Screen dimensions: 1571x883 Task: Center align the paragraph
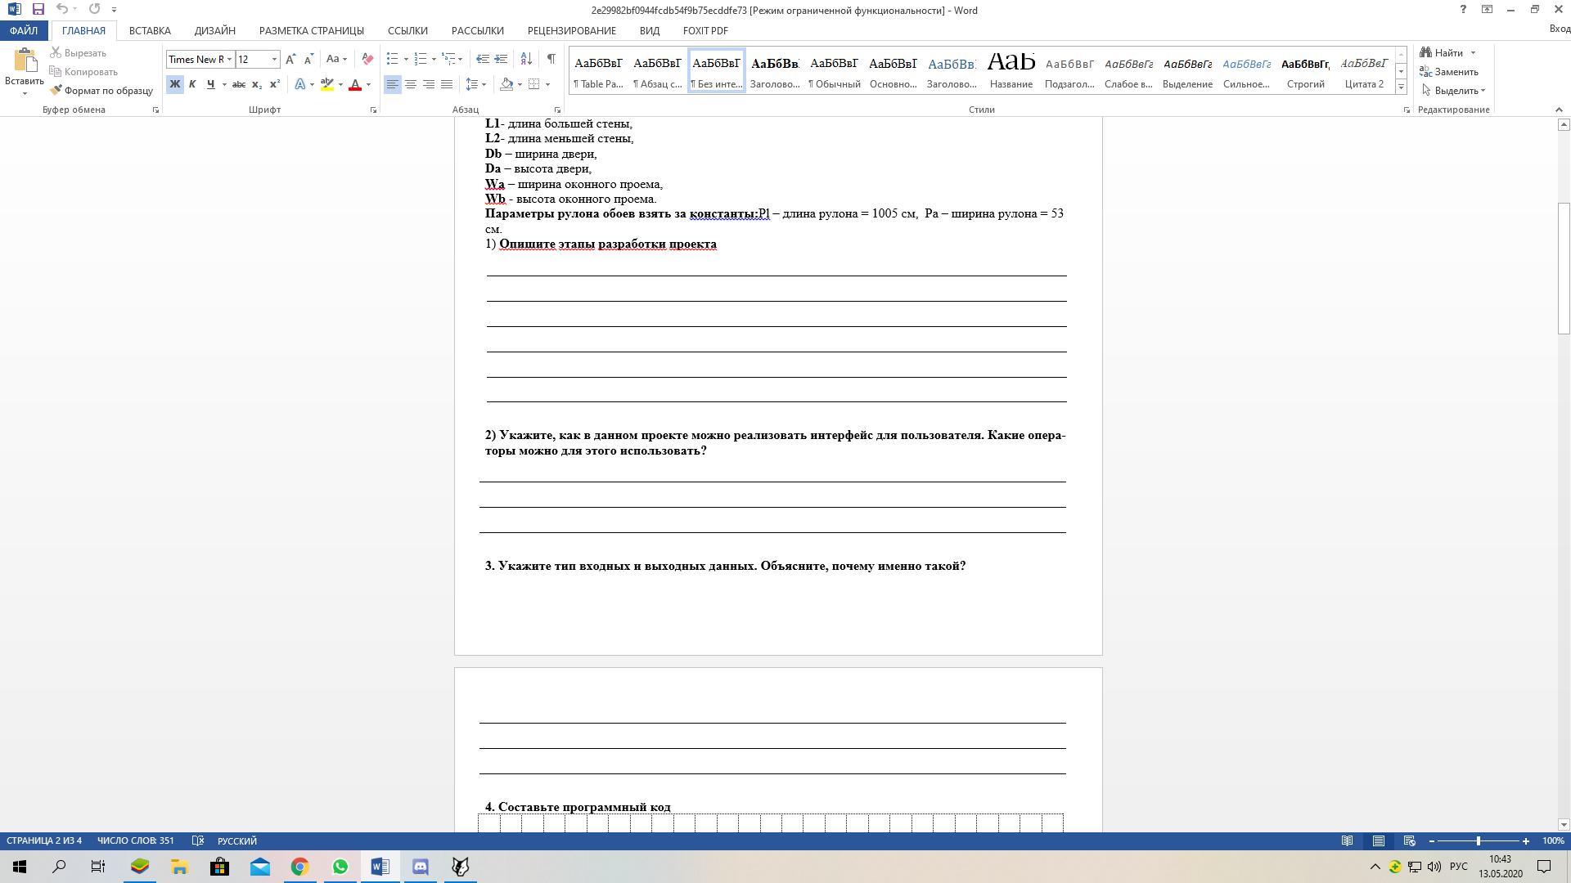[x=411, y=84]
